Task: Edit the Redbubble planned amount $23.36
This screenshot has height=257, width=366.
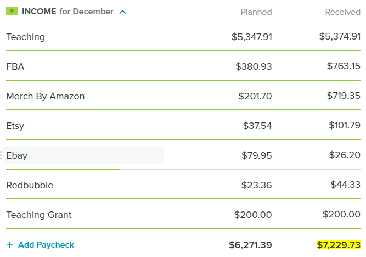Action: (x=256, y=185)
